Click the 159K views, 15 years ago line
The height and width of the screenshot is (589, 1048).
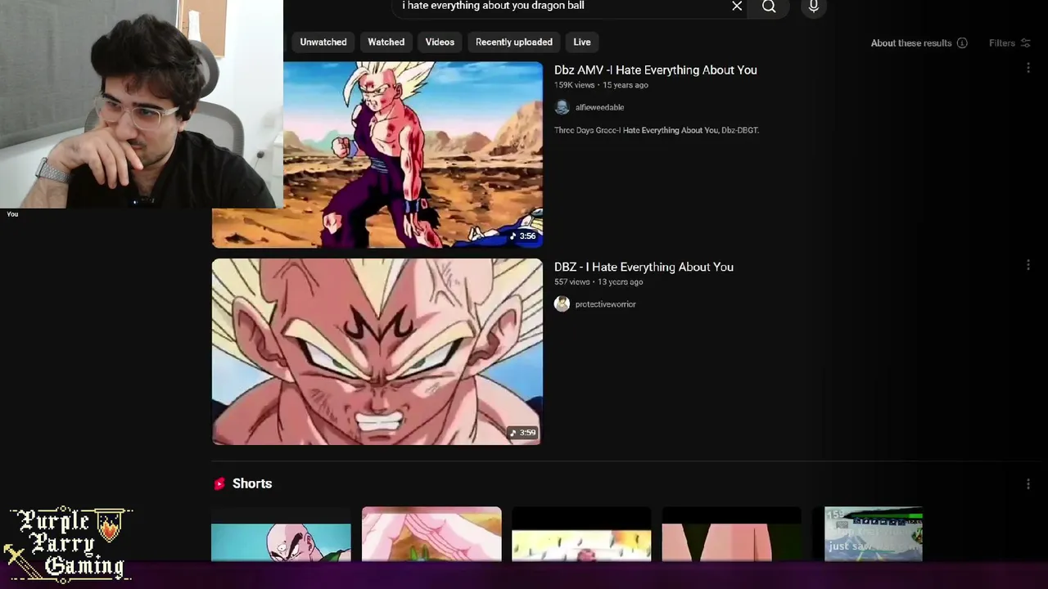pos(601,85)
